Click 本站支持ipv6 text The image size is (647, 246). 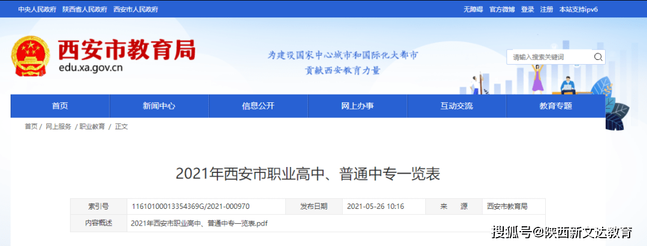pyautogui.click(x=579, y=9)
